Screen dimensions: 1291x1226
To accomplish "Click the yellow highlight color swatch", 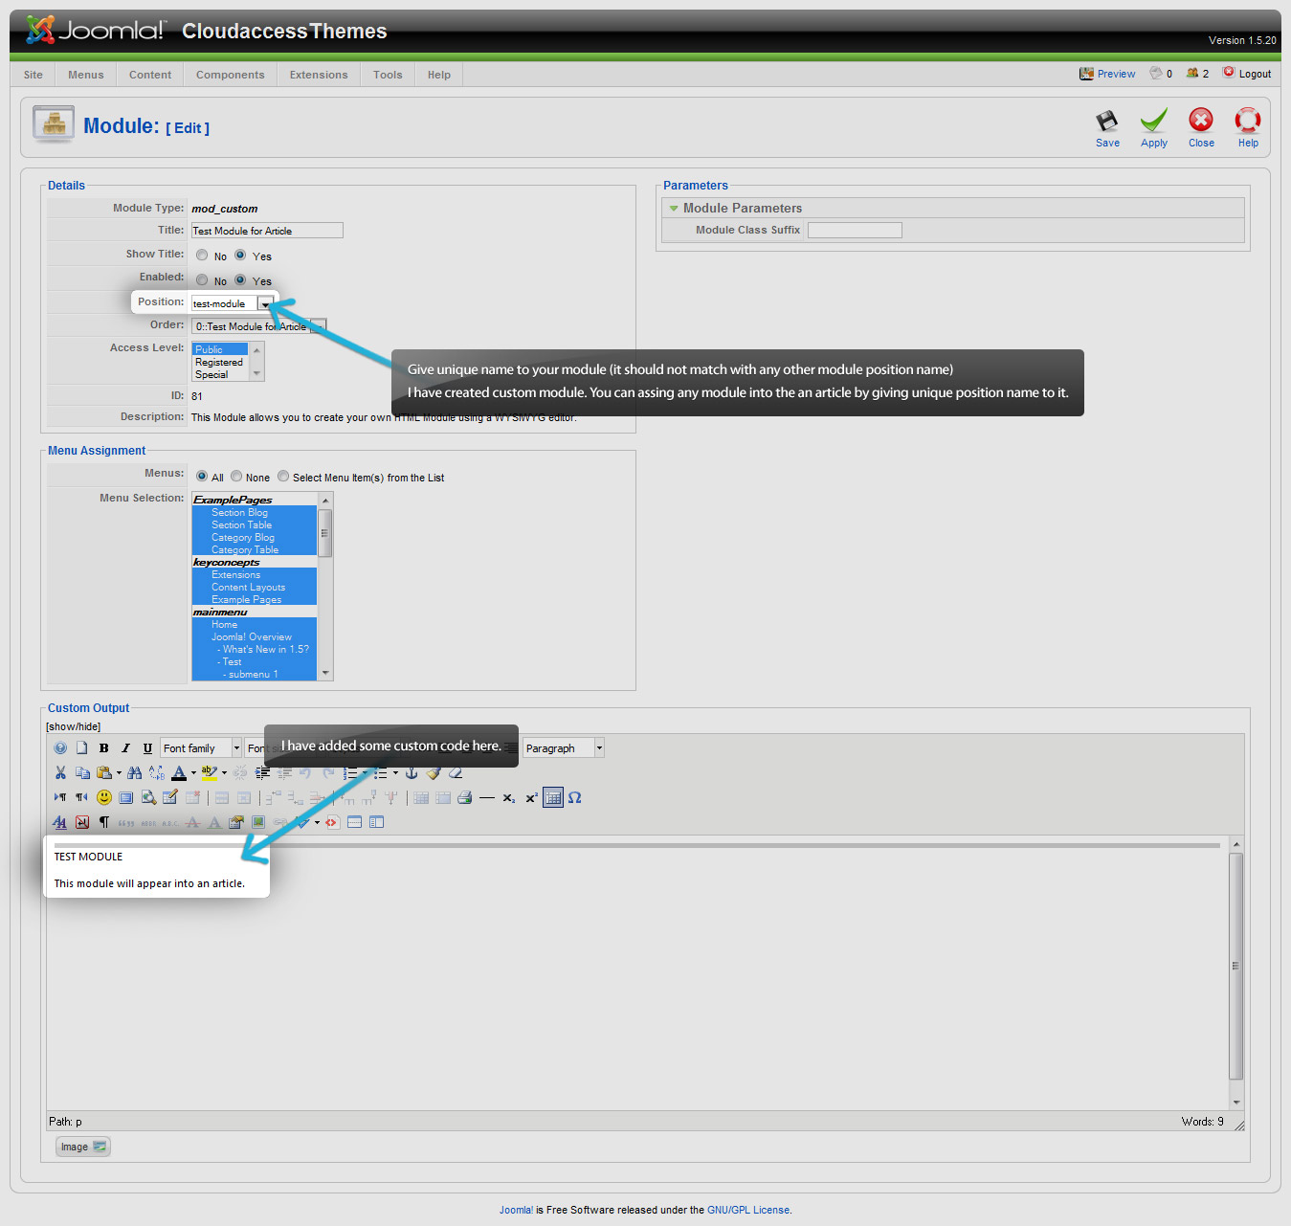I will tap(210, 773).
